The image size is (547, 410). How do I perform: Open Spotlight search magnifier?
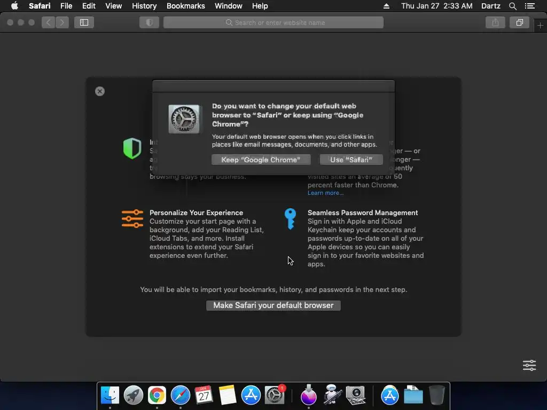tap(512, 6)
